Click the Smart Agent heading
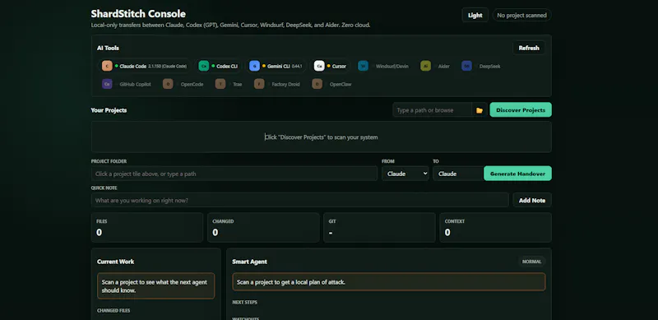 (250, 262)
